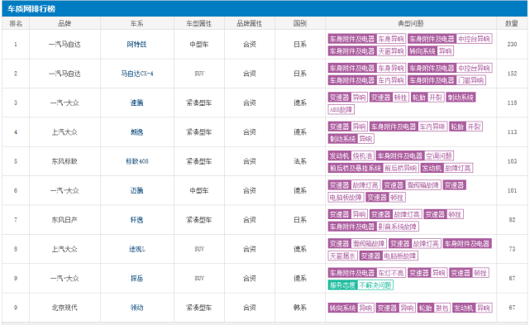Select the 天窗漏水 tag in 途观L row
Image resolution: width=530 pixels, height=325 pixels.
(342, 256)
